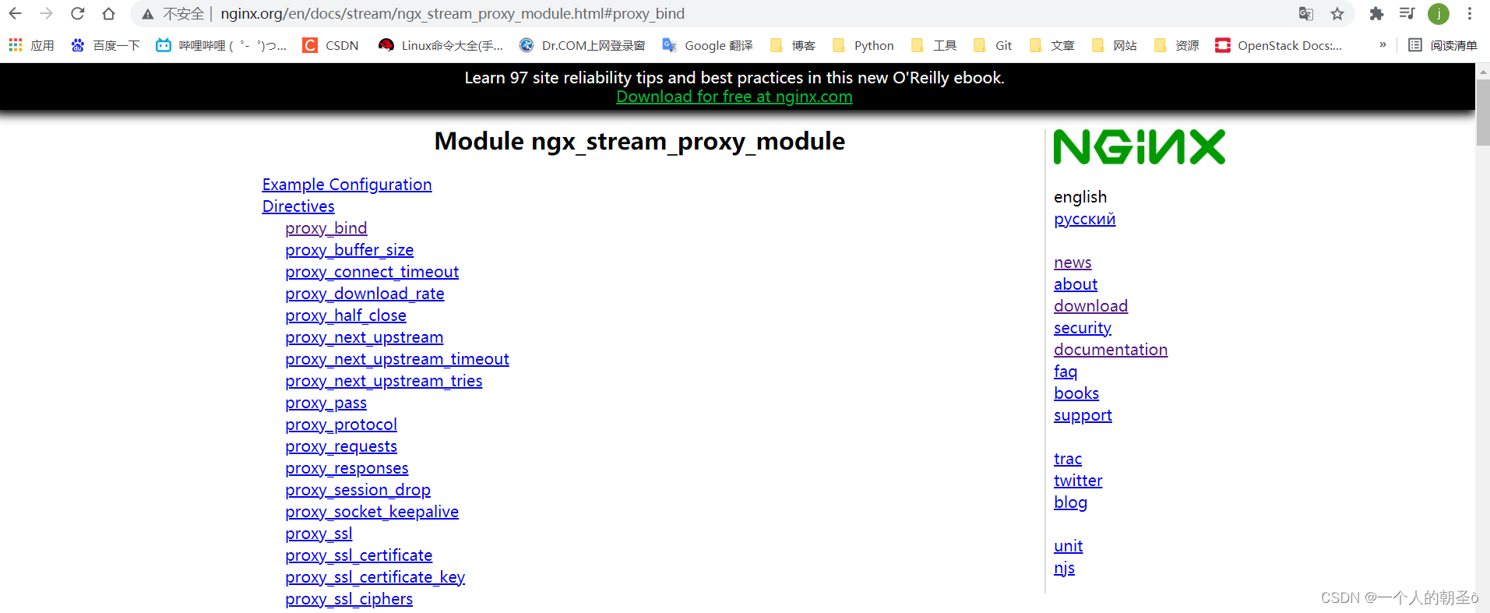Image resolution: width=1490 pixels, height=613 pixels.
Task: Bookmark this page with the star icon
Action: [x=1337, y=13]
